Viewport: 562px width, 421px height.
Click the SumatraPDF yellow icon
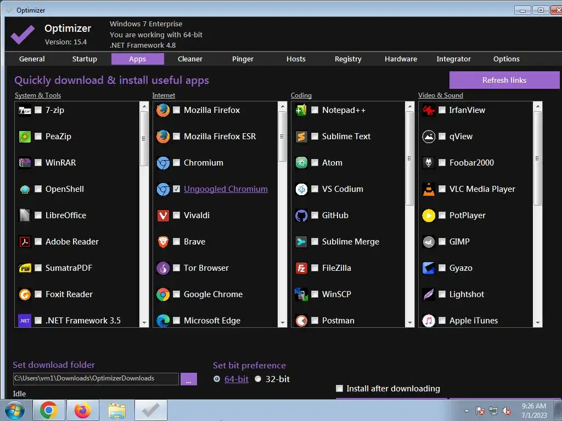(x=25, y=268)
